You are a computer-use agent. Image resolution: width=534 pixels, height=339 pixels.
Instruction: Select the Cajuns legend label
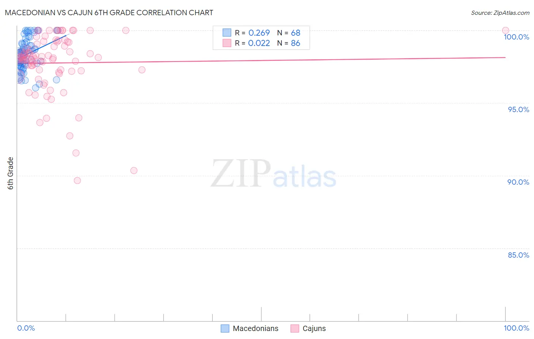click(314, 328)
